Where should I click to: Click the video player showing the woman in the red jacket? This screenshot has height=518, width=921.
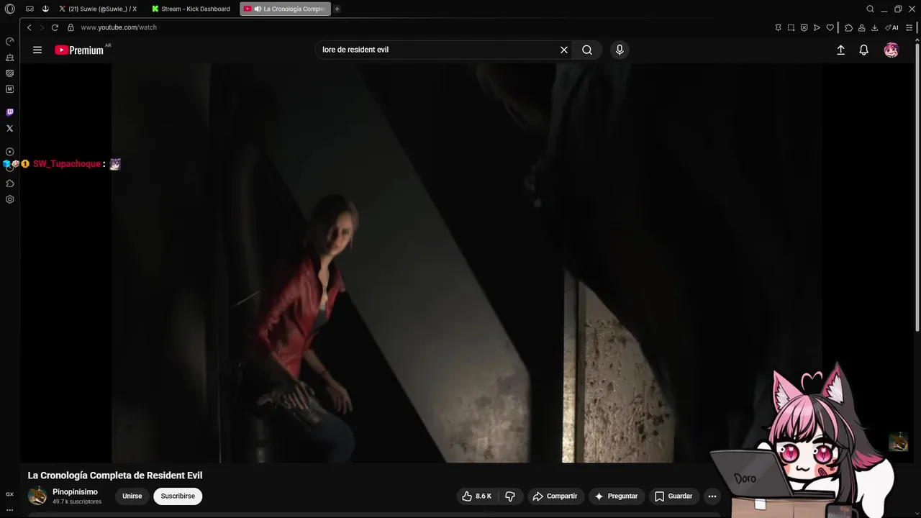click(466, 263)
